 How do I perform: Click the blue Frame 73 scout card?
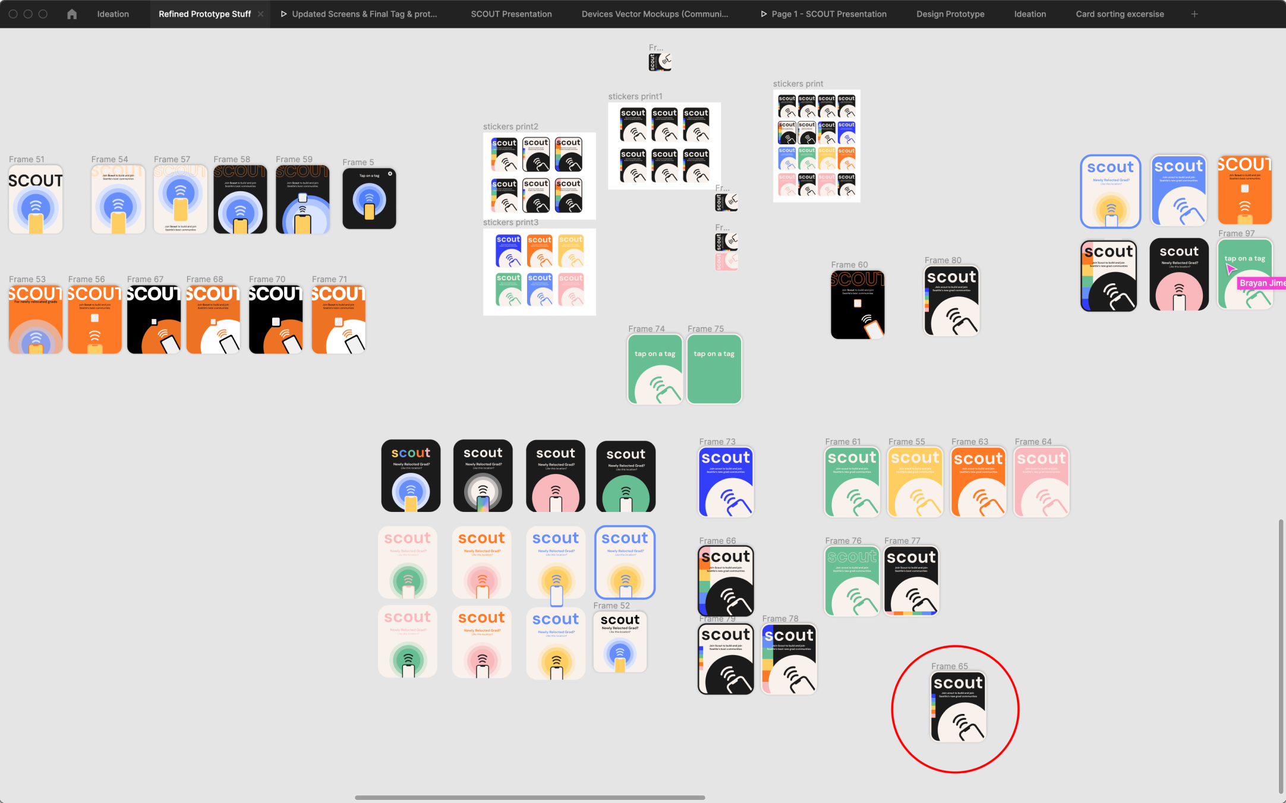[726, 482]
